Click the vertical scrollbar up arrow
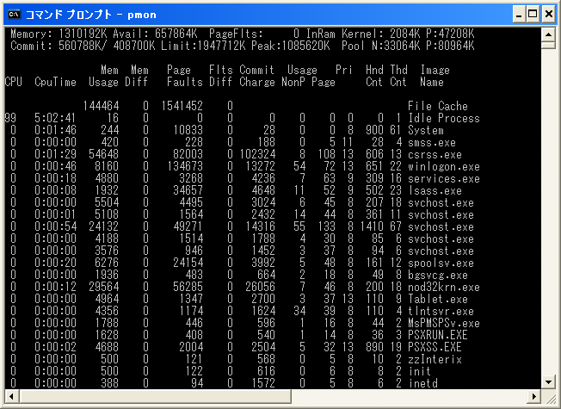 click(548, 34)
